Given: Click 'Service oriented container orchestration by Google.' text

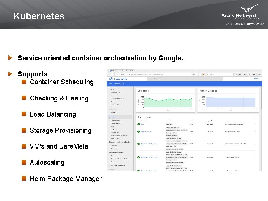Looking at the screenshot, I should click(x=100, y=58).
